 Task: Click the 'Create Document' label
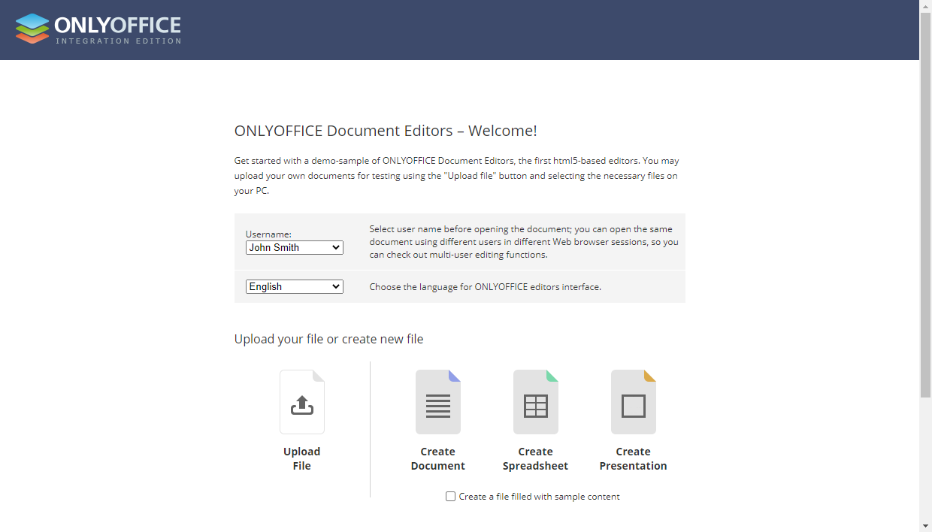[438, 458]
